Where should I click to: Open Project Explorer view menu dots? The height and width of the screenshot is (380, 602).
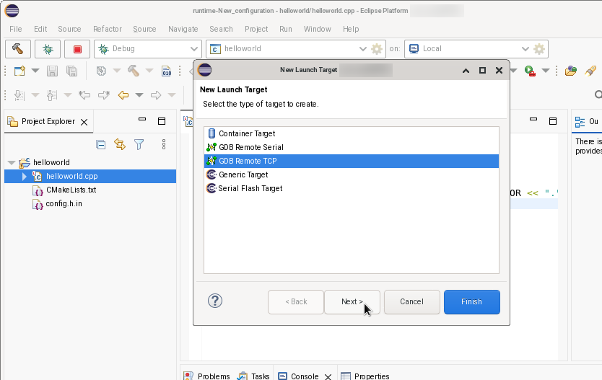(x=164, y=144)
